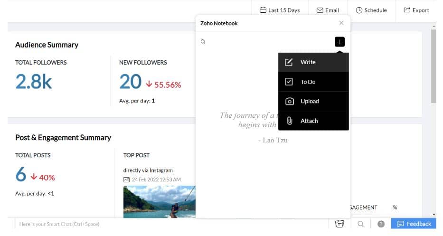
Task: Click the Notebook search magnifier icon
Action: [203, 42]
